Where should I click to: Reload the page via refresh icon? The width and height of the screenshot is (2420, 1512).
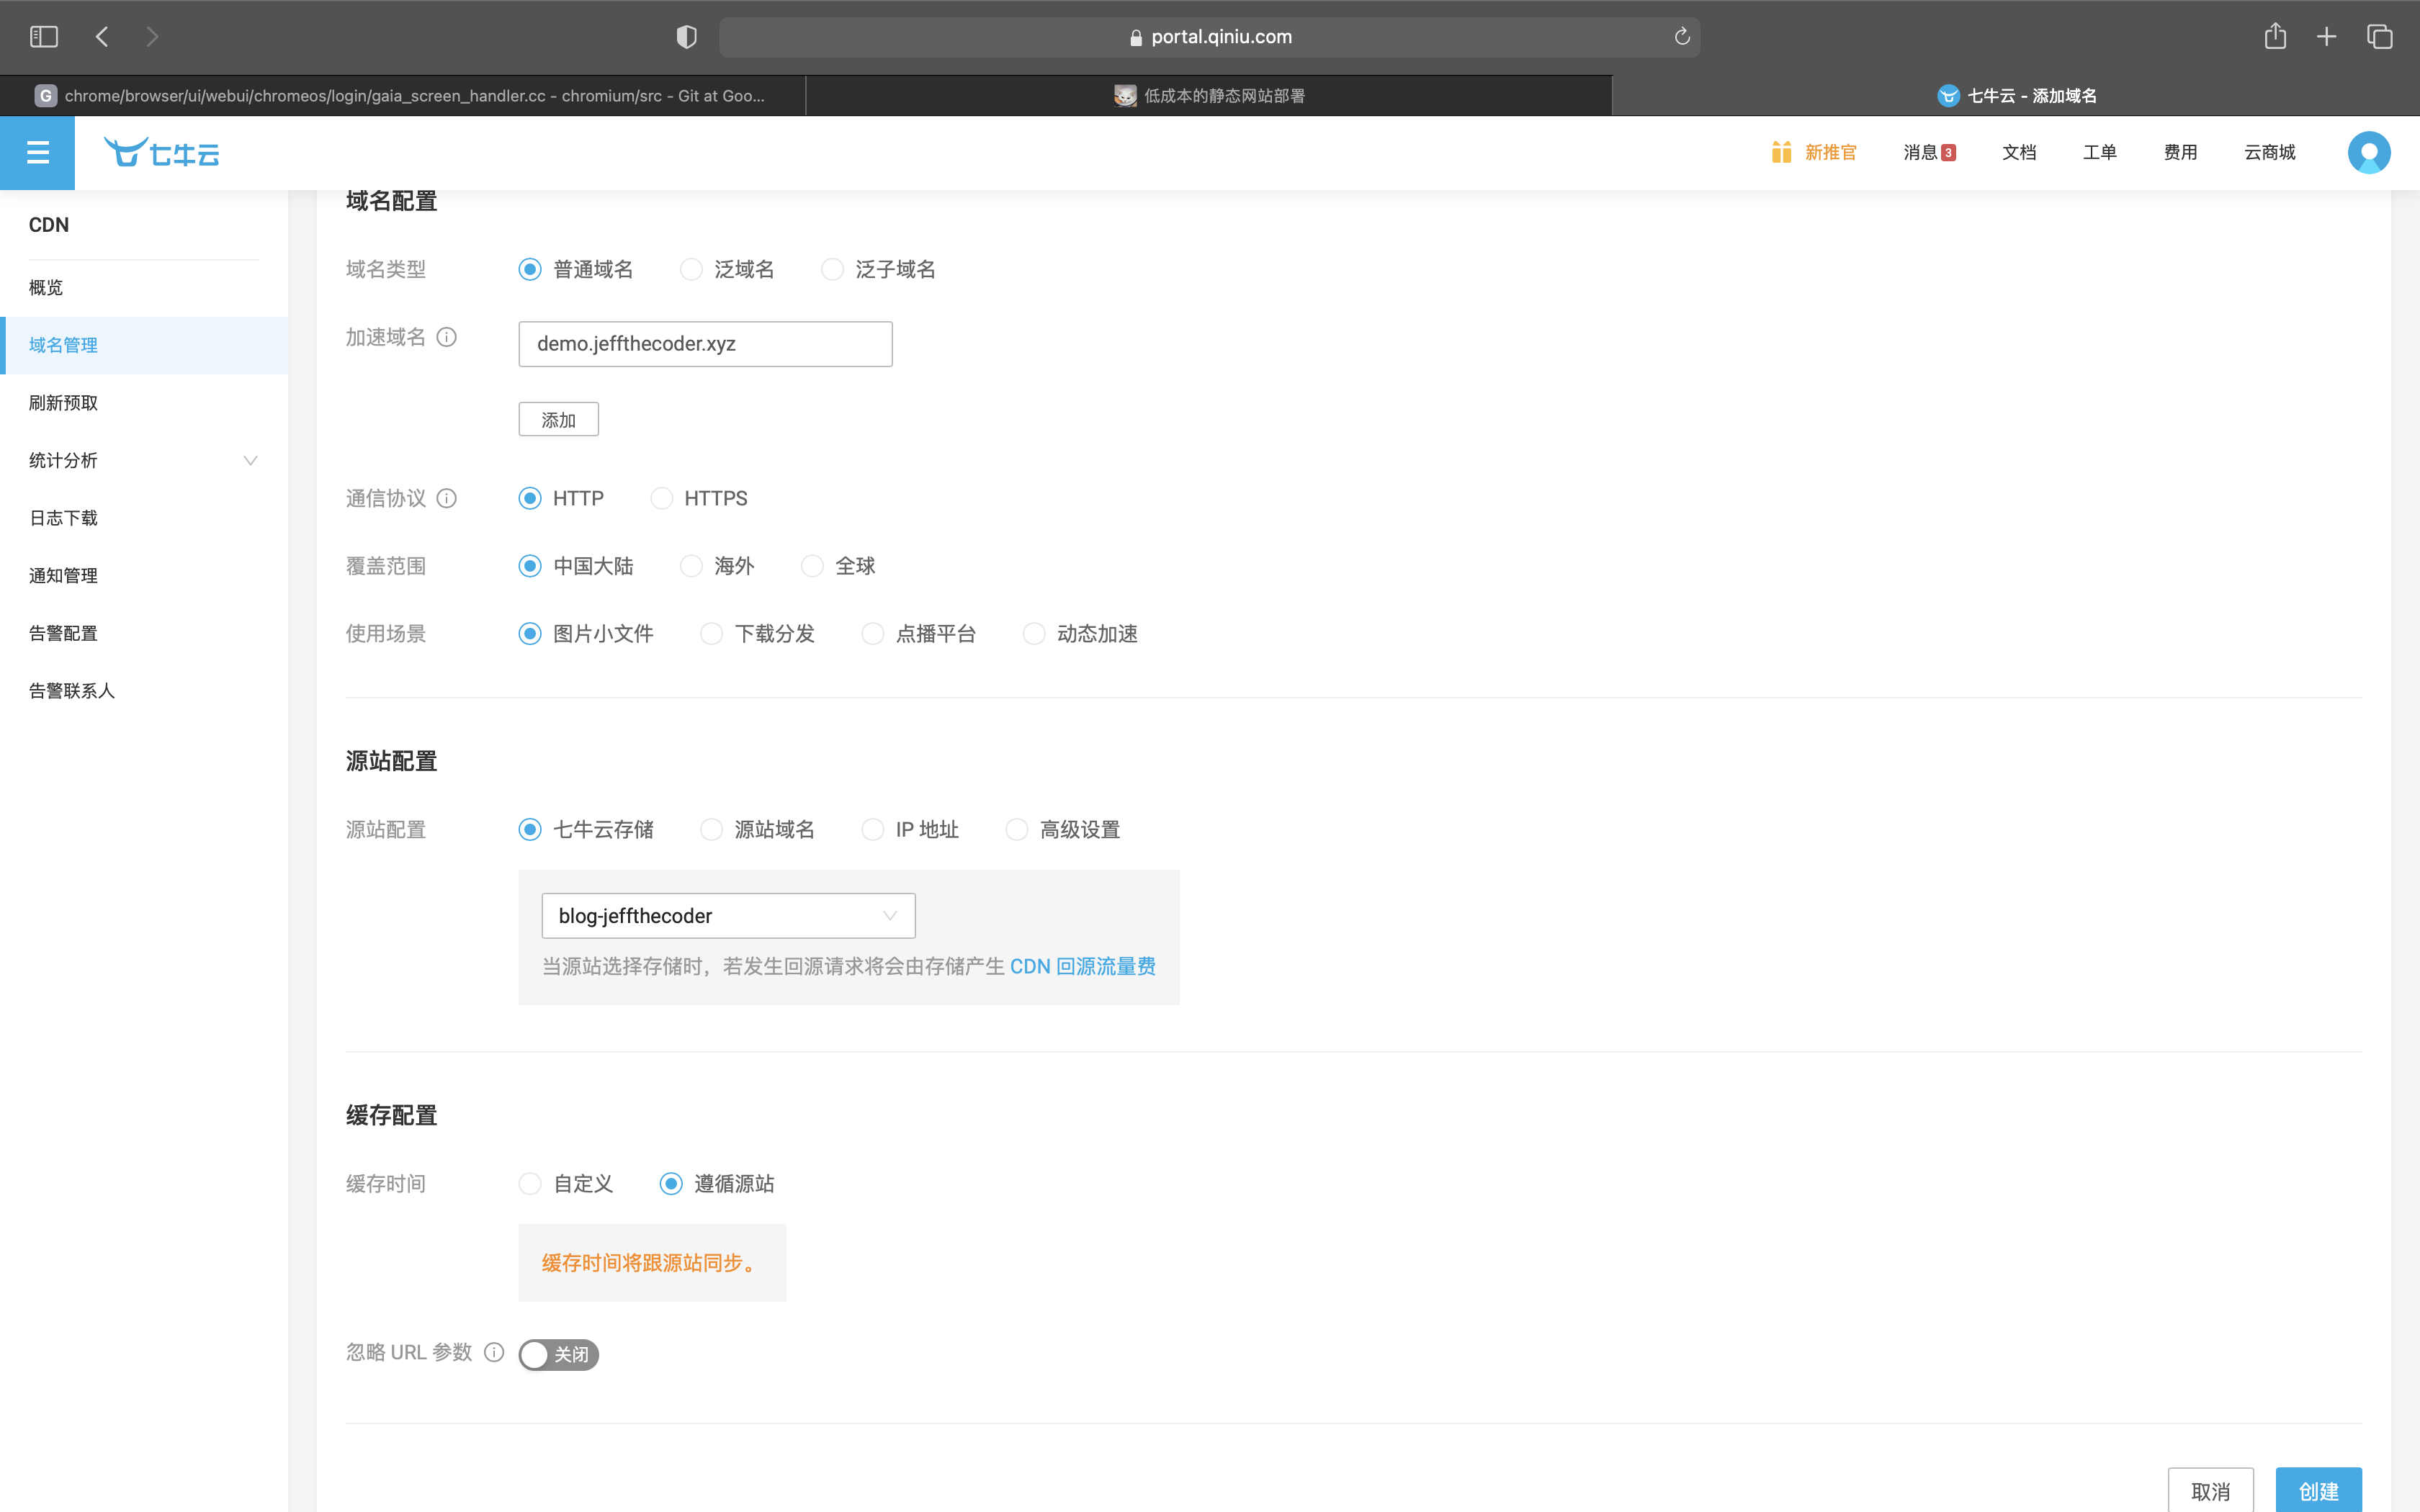pyautogui.click(x=1682, y=37)
